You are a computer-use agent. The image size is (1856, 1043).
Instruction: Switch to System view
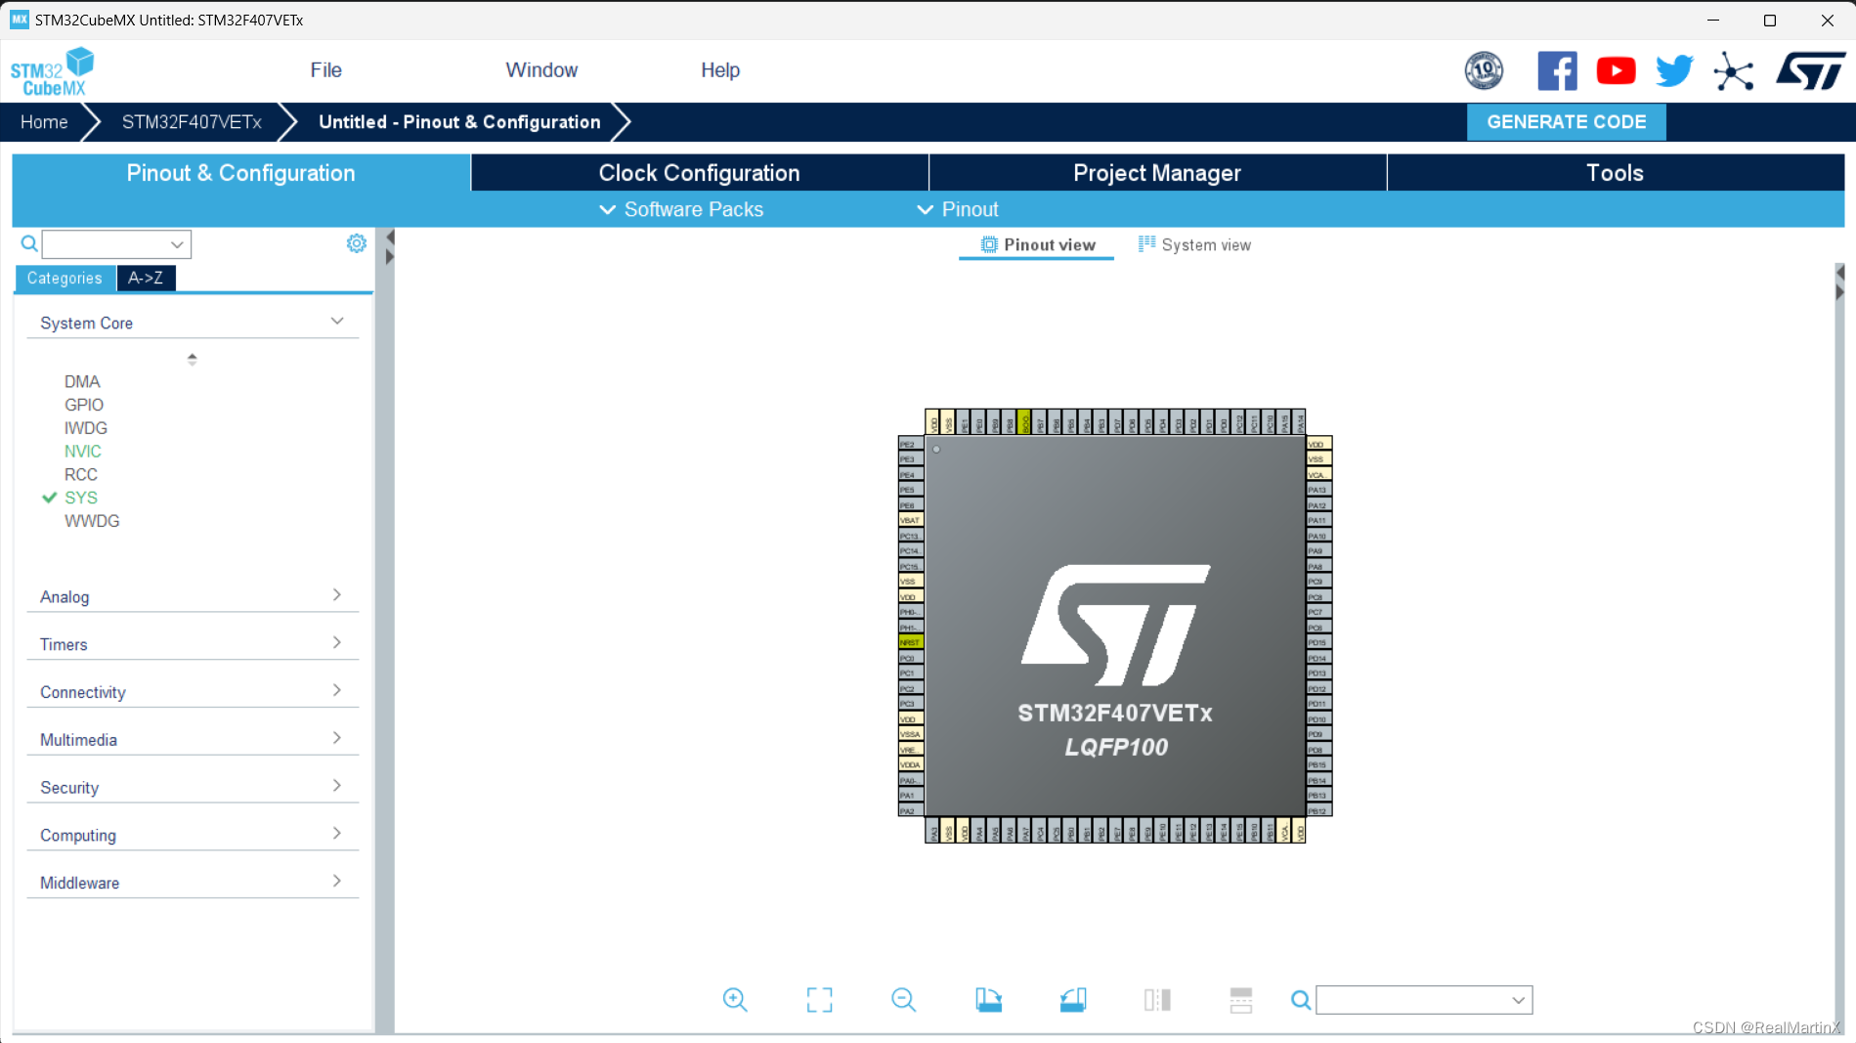1194,245
